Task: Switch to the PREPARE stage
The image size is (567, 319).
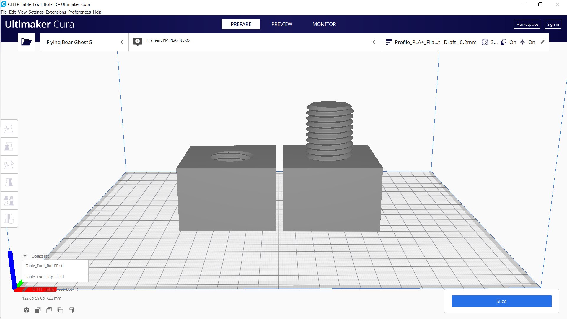Action: [x=241, y=24]
